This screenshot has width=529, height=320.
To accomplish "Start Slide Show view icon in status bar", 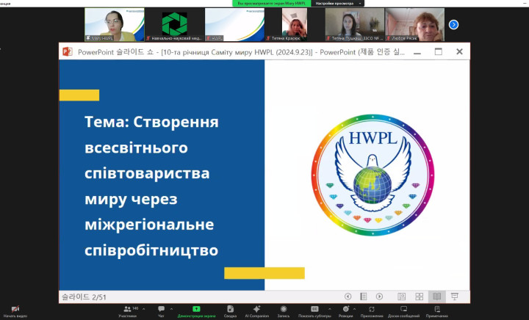I will (x=455, y=297).
